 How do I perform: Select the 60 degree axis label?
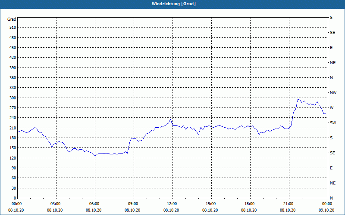click(14, 178)
